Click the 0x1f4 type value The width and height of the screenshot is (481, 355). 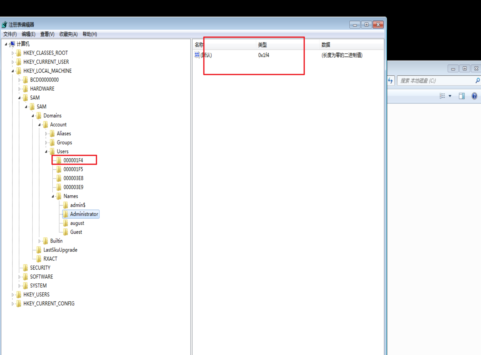pyautogui.click(x=264, y=55)
